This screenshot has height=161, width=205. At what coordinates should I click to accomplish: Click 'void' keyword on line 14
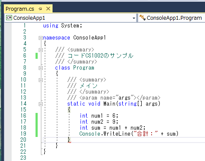point(94,103)
